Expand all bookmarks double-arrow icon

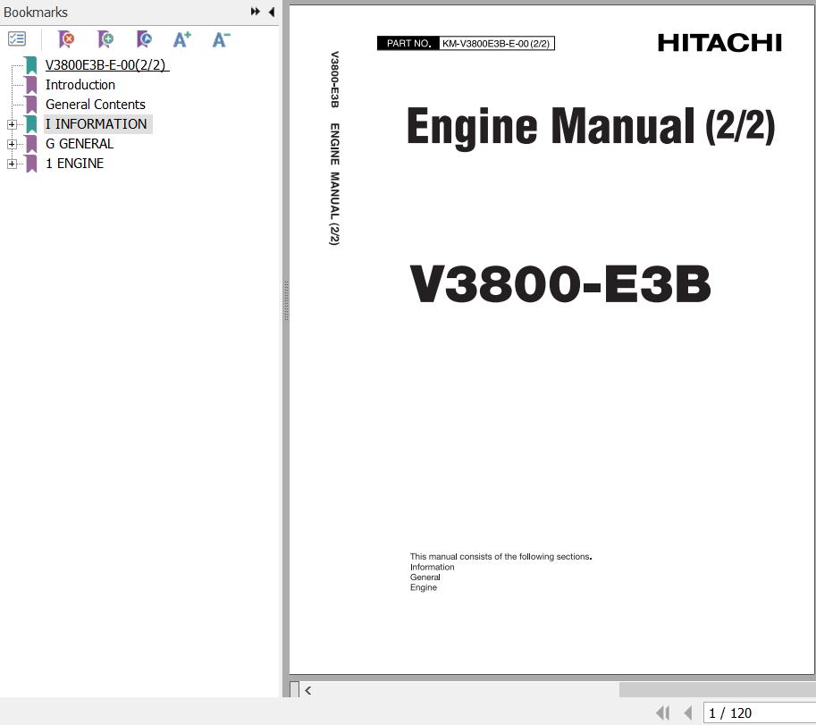(x=255, y=12)
